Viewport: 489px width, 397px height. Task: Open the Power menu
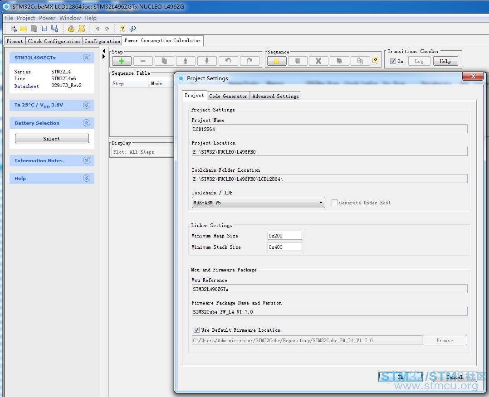click(47, 18)
